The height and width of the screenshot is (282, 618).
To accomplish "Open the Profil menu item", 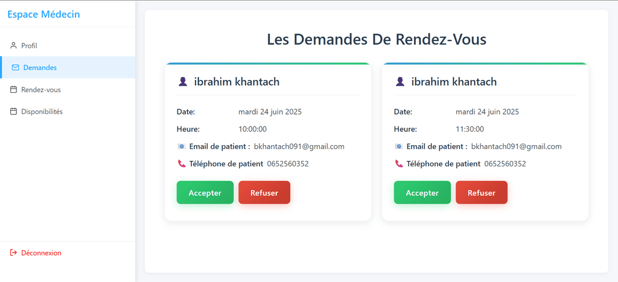I will (x=30, y=45).
